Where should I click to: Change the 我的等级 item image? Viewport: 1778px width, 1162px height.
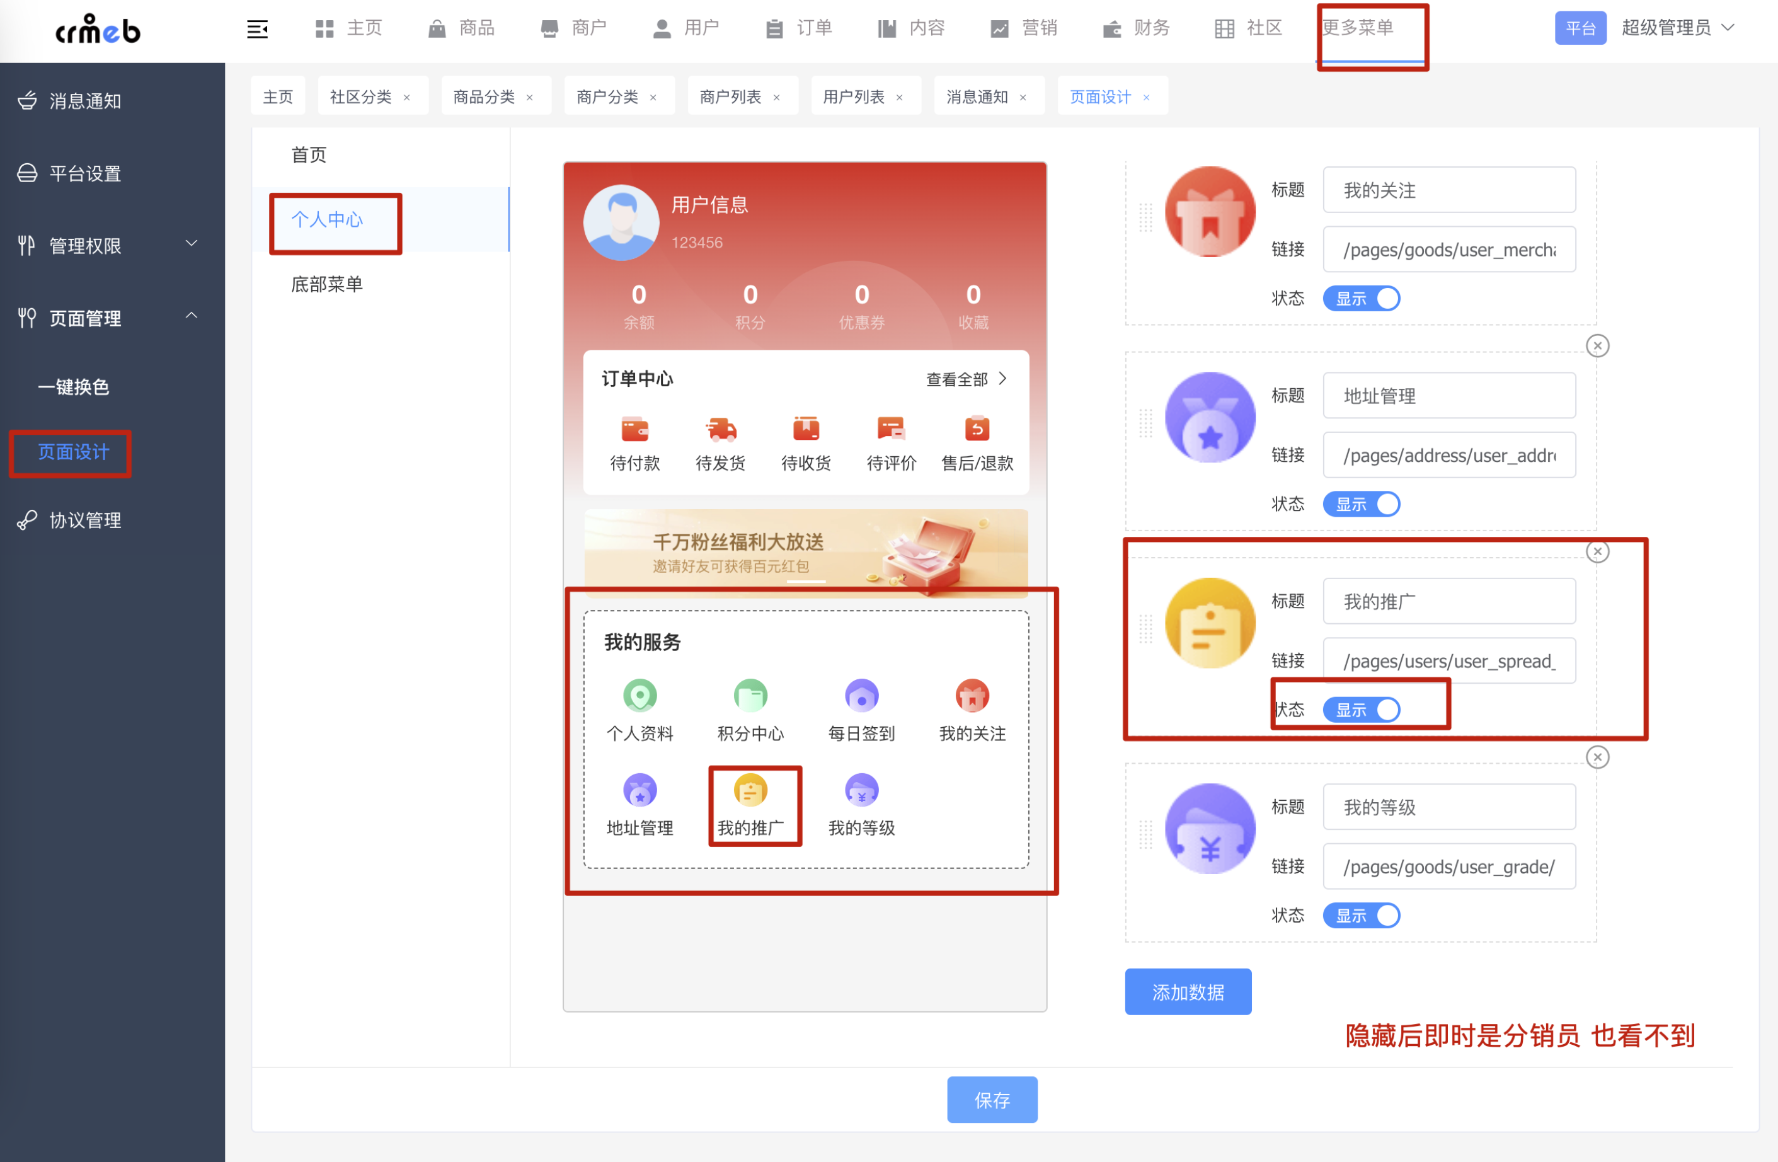(1210, 828)
